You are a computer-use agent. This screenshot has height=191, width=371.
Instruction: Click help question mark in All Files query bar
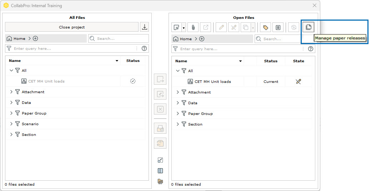click(144, 49)
